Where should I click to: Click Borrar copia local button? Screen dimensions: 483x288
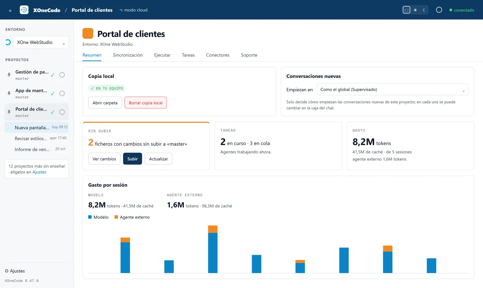tap(146, 103)
